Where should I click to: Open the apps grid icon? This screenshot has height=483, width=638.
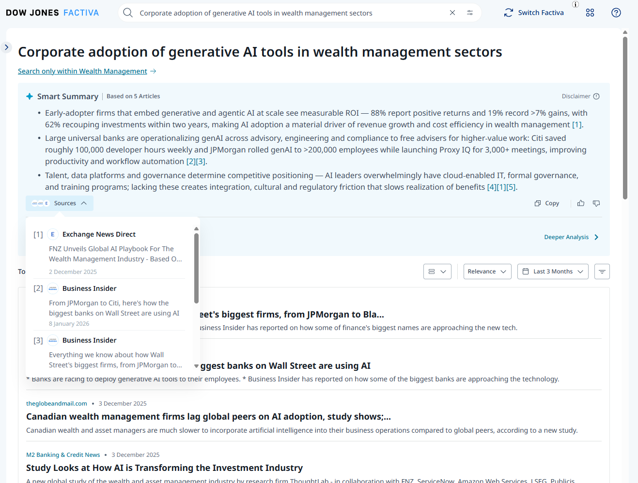pyautogui.click(x=590, y=13)
